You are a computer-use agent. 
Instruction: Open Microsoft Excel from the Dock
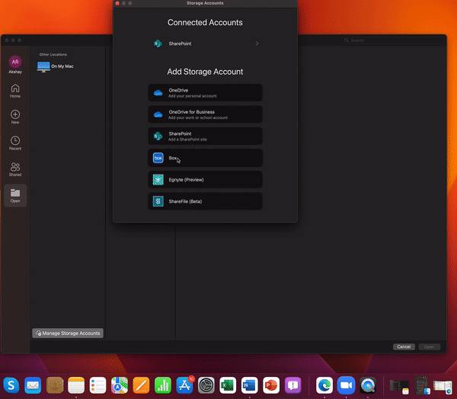227,385
